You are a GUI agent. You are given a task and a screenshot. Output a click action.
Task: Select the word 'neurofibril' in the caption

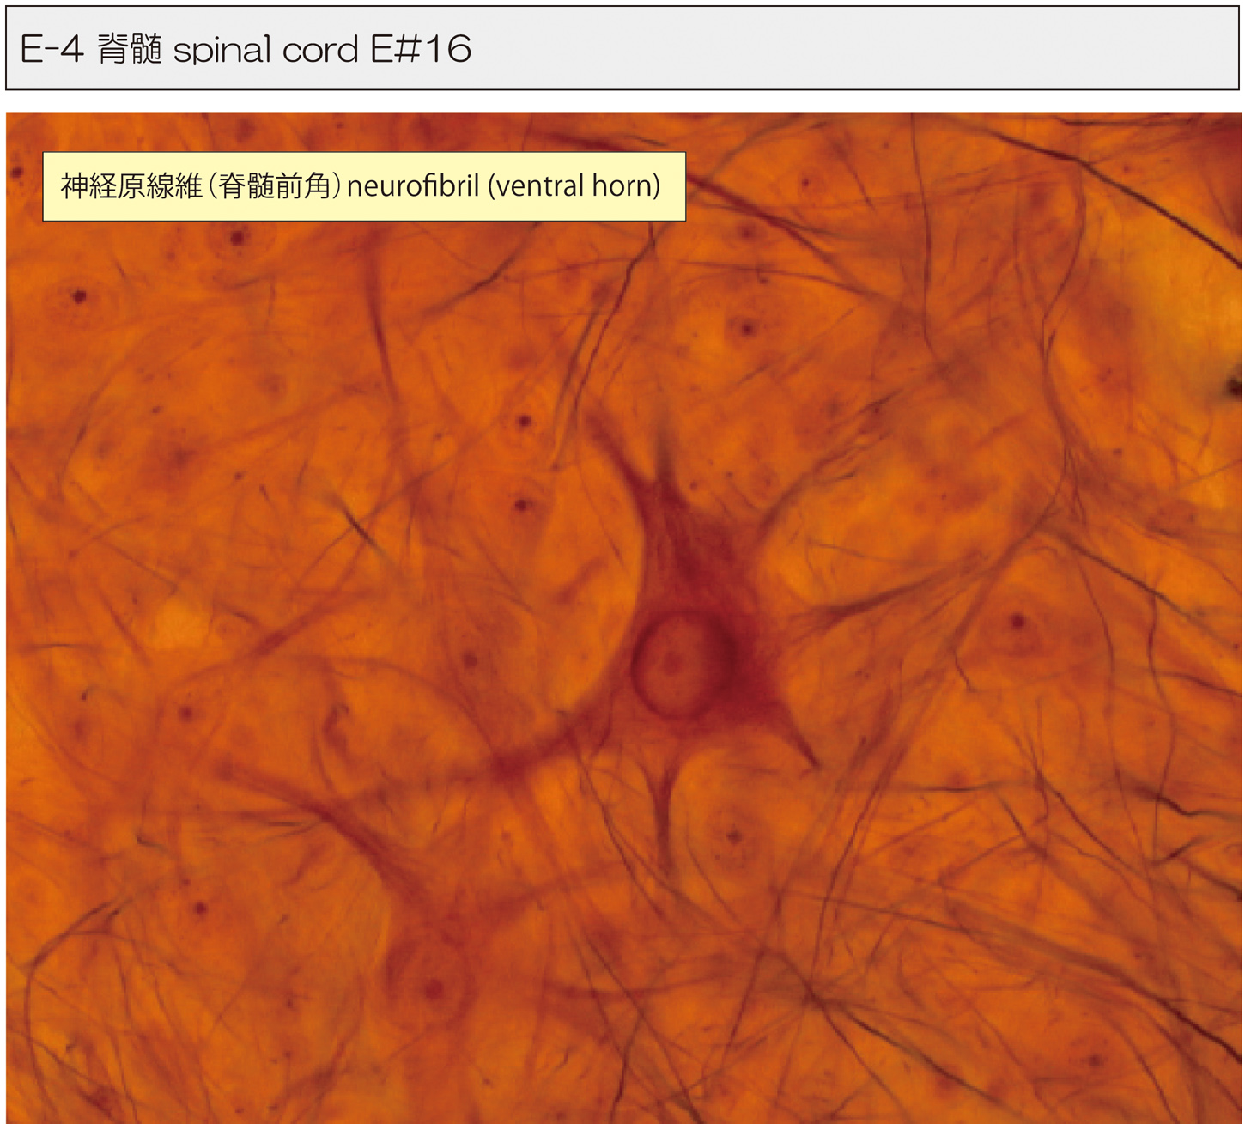pos(413,185)
